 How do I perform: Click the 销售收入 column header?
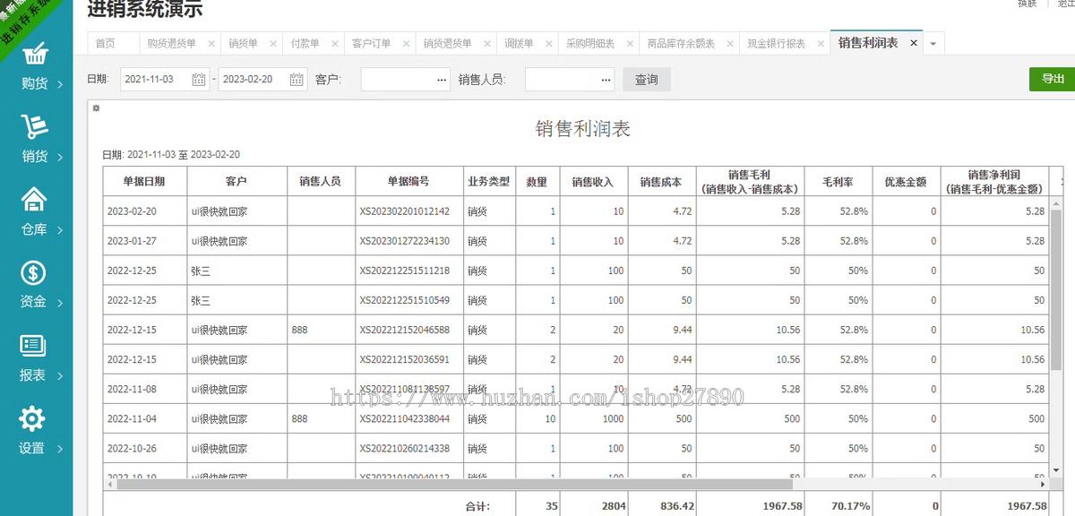(594, 181)
